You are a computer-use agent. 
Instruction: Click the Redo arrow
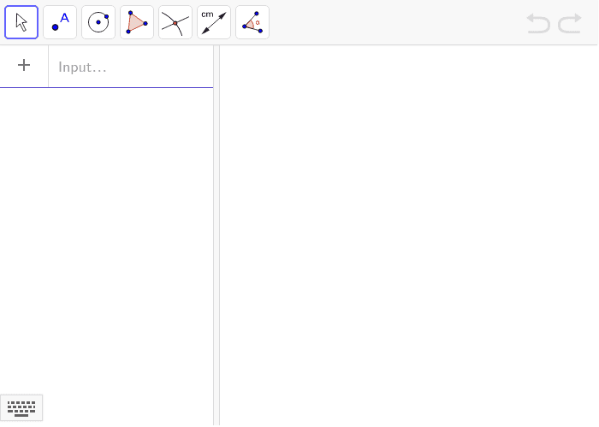click(570, 23)
